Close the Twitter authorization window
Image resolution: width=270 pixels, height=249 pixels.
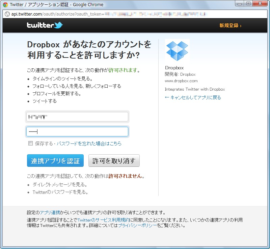pyautogui.click(x=260, y=3)
